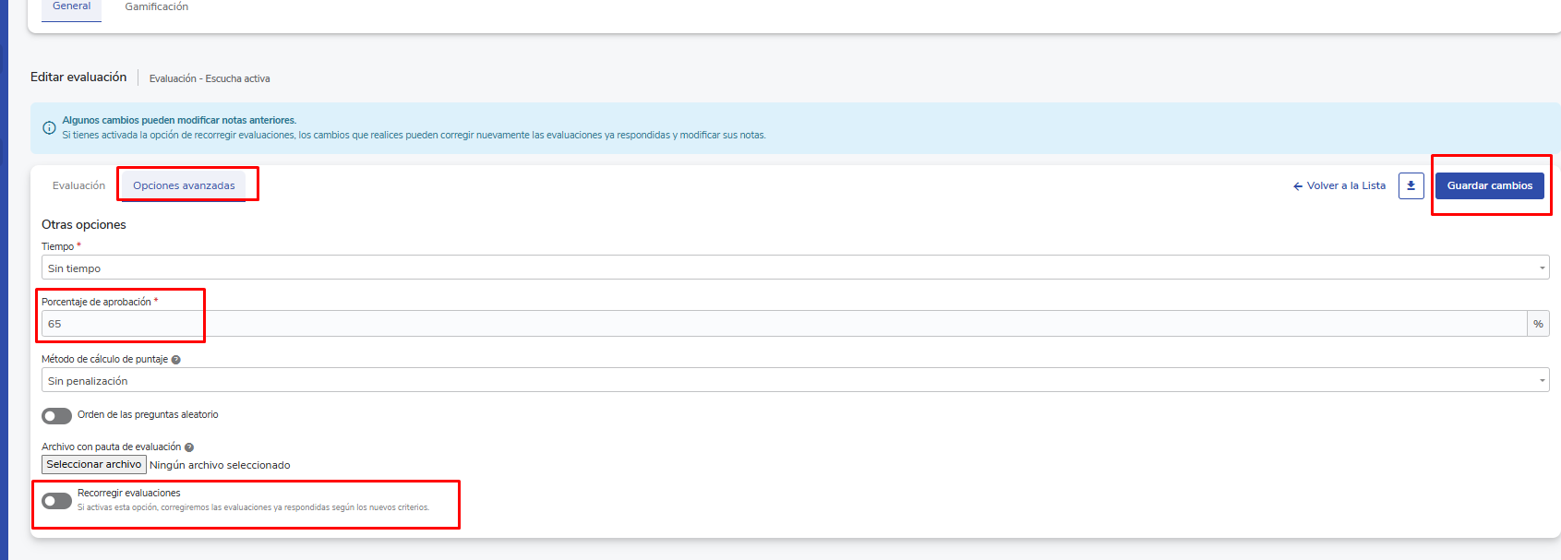Click the download icon button beside Guardar cambios
The width and height of the screenshot is (1561, 560).
coord(1411,185)
